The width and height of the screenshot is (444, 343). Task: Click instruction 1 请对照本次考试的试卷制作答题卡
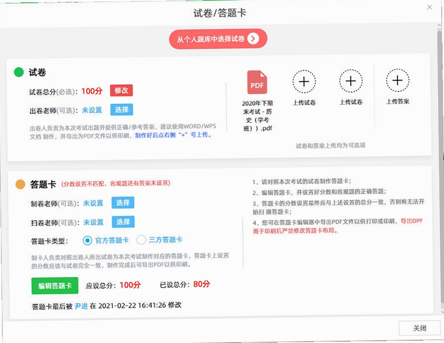click(x=302, y=181)
